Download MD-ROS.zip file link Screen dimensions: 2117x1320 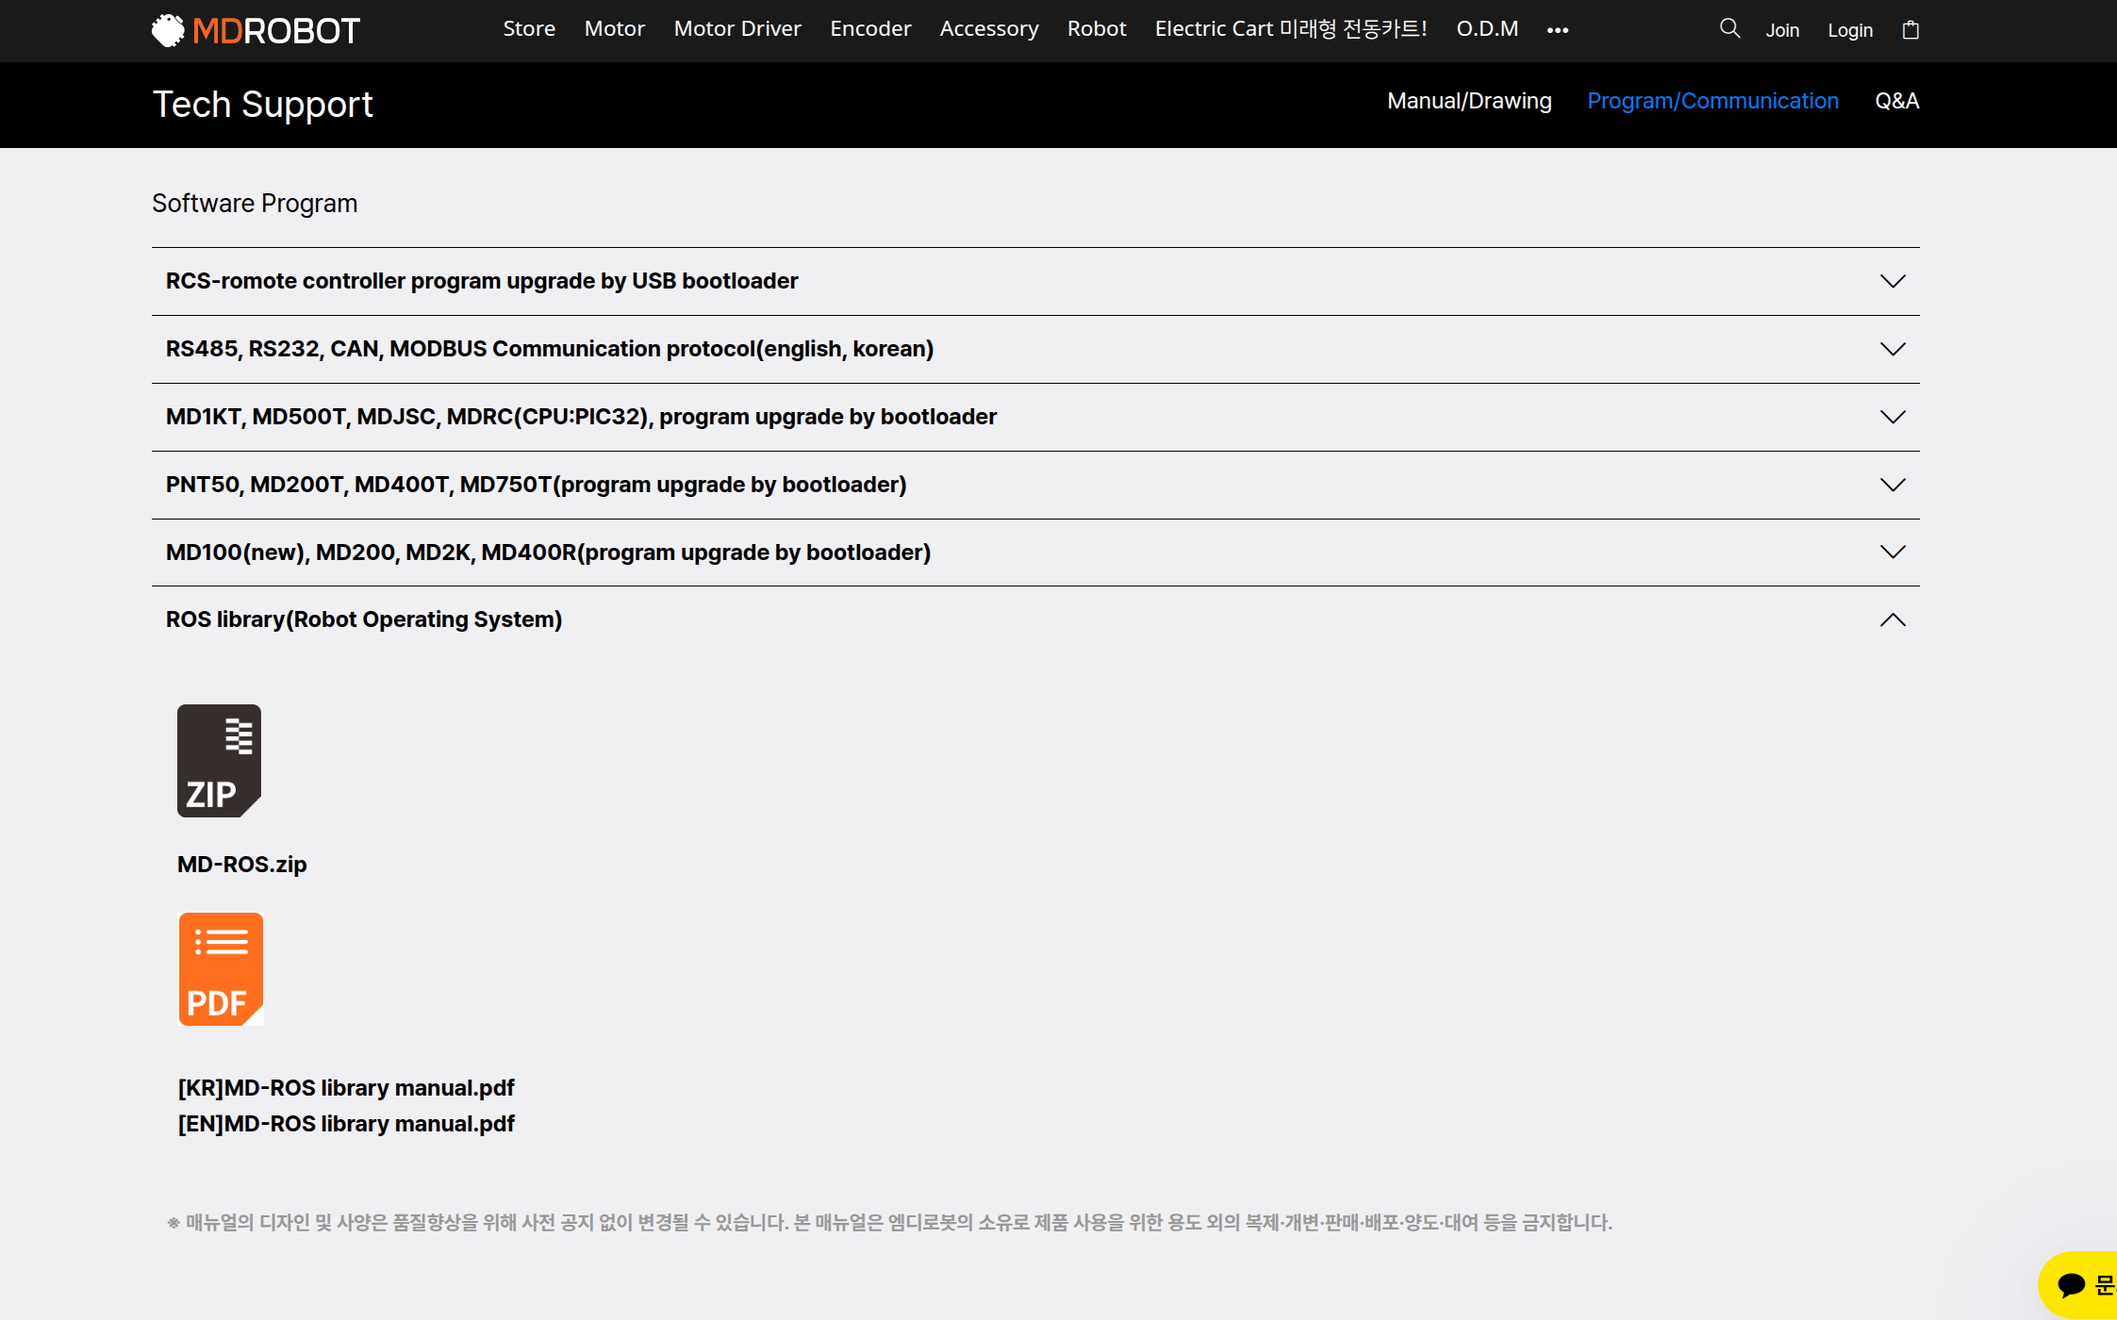click(242, 865)
